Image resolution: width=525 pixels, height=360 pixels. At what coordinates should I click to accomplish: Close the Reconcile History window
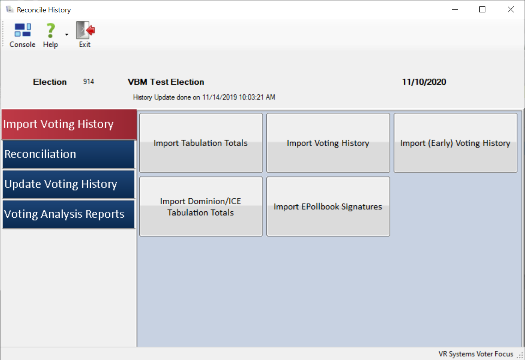[x=511, y=10]
